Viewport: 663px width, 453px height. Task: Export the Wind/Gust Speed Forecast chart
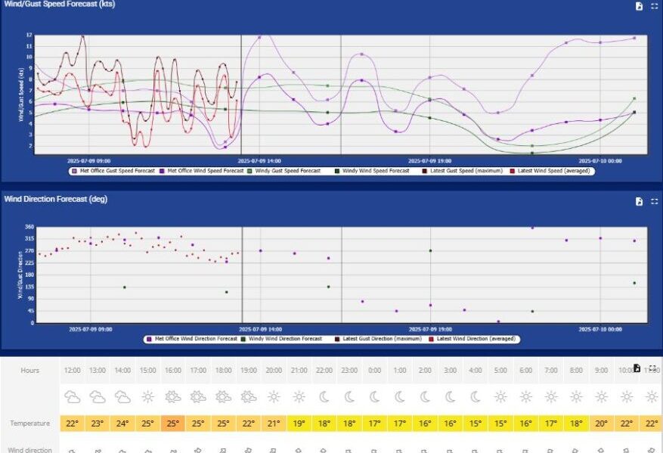(639, 6)
